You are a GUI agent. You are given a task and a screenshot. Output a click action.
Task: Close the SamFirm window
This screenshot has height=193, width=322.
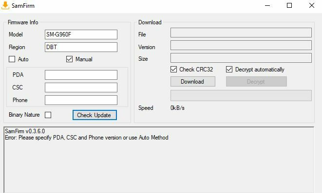point(312,5)
